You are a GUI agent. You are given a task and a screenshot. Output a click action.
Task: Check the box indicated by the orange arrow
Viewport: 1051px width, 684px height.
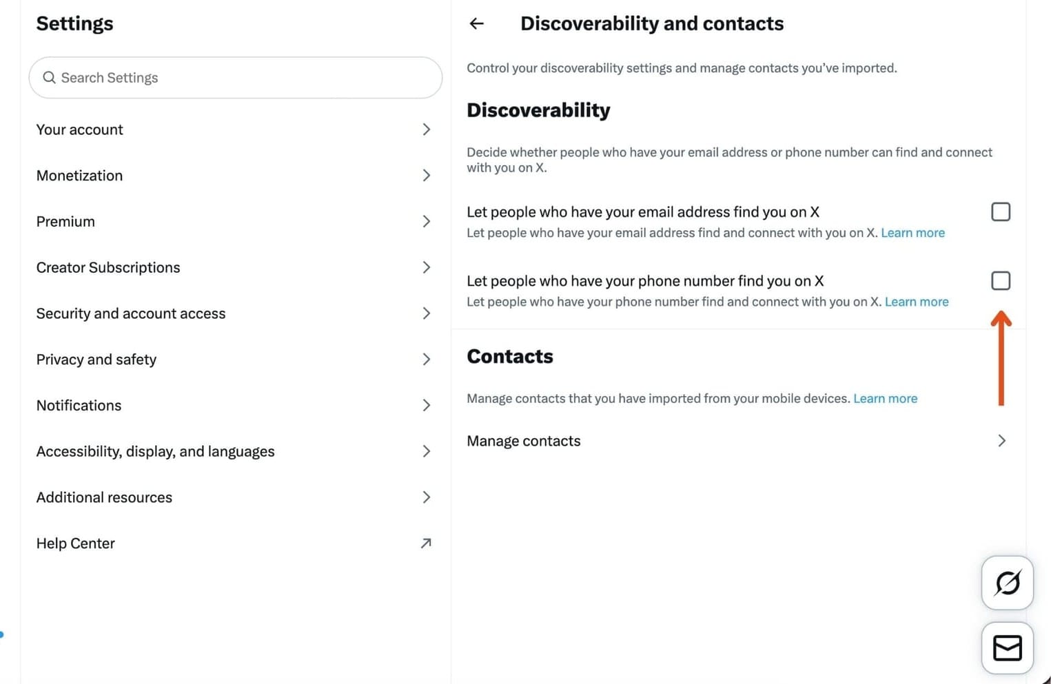(1000, 280)
